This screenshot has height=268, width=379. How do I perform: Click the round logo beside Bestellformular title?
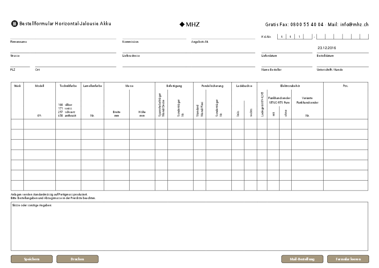14,24
